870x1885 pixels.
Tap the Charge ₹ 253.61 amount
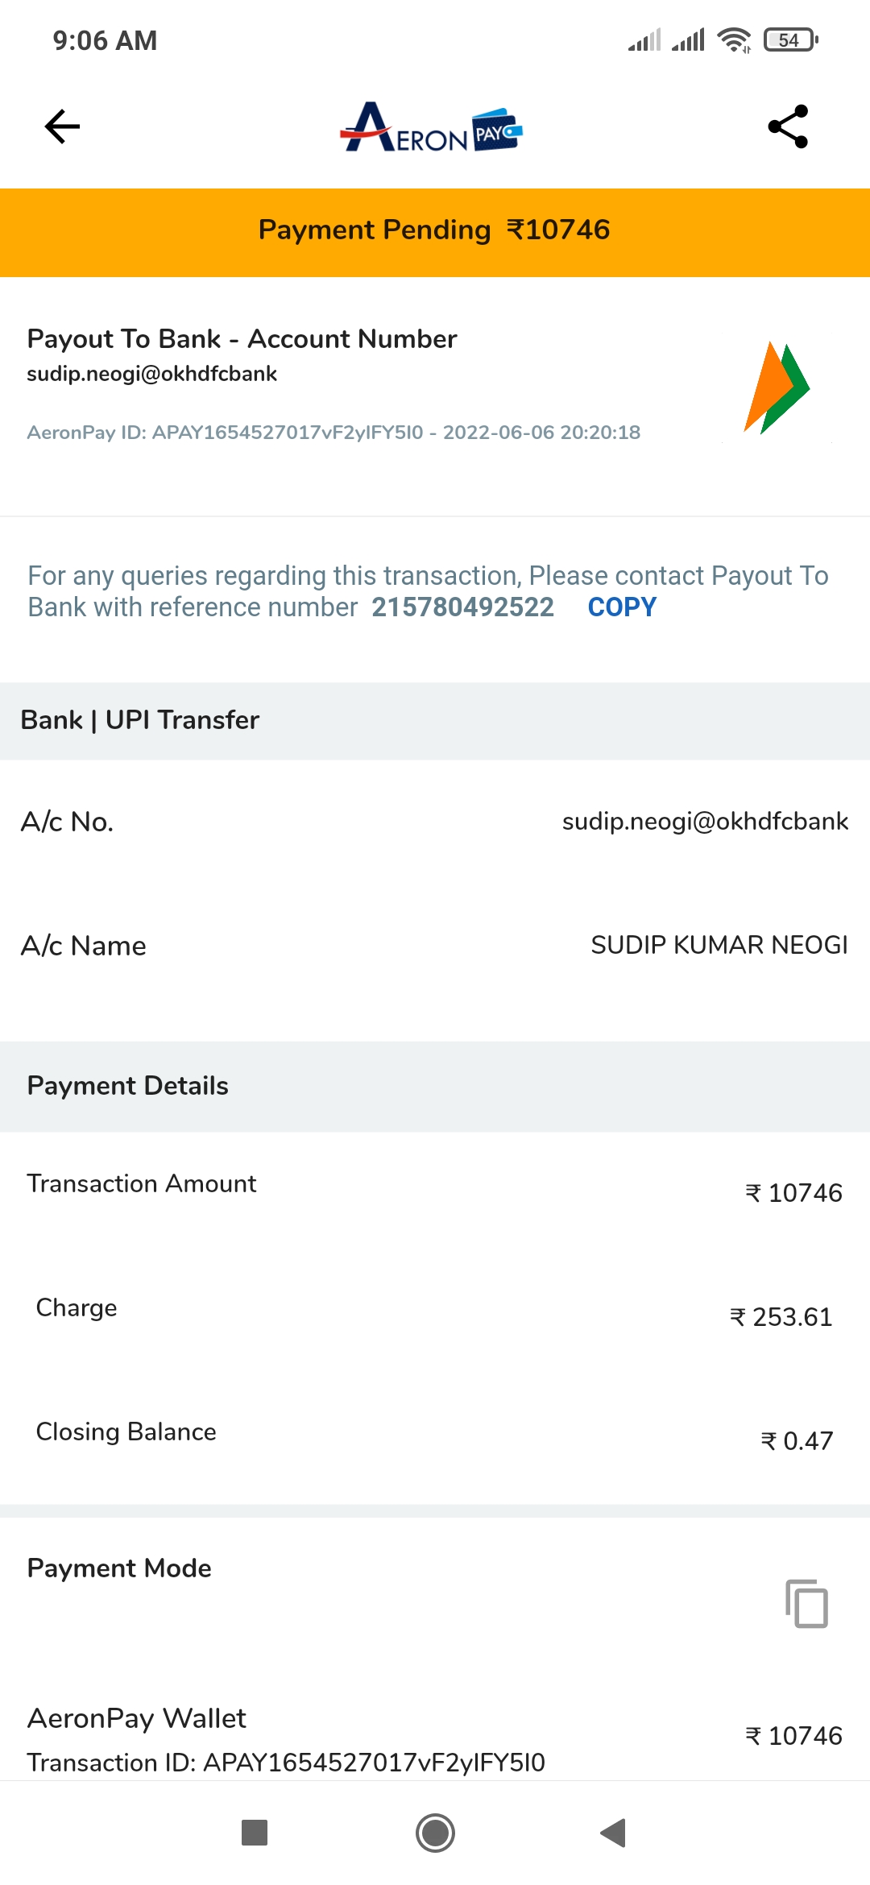coord(781,1317)
